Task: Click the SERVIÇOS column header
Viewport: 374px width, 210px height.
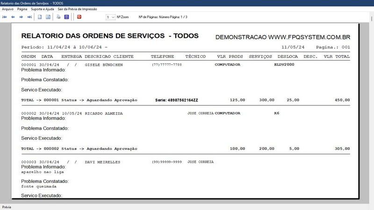Action: pyautogui.click(x=260, y=56)
